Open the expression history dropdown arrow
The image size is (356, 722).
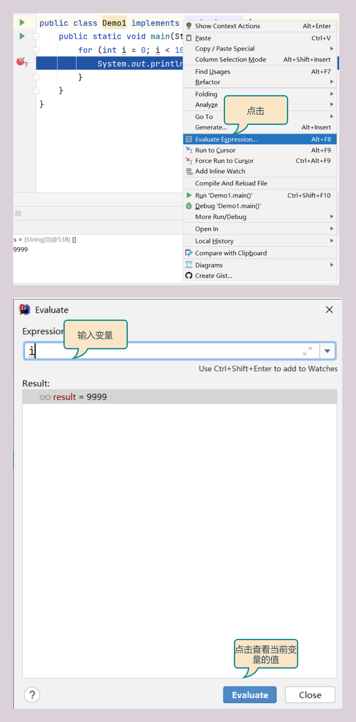click(x=328, y=351)
